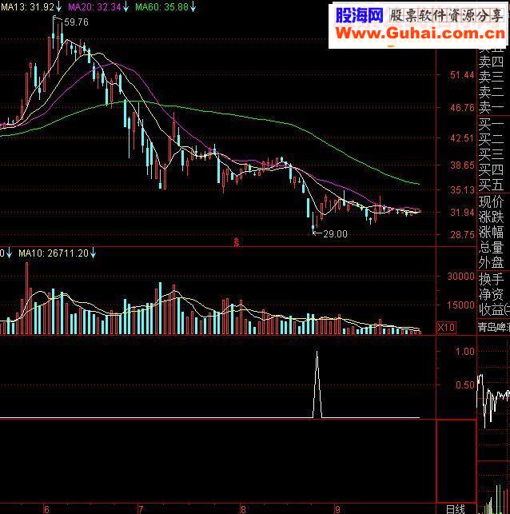Click the 28.75 price axis value
The image size is (510, 514).
(x=462, y=235)
